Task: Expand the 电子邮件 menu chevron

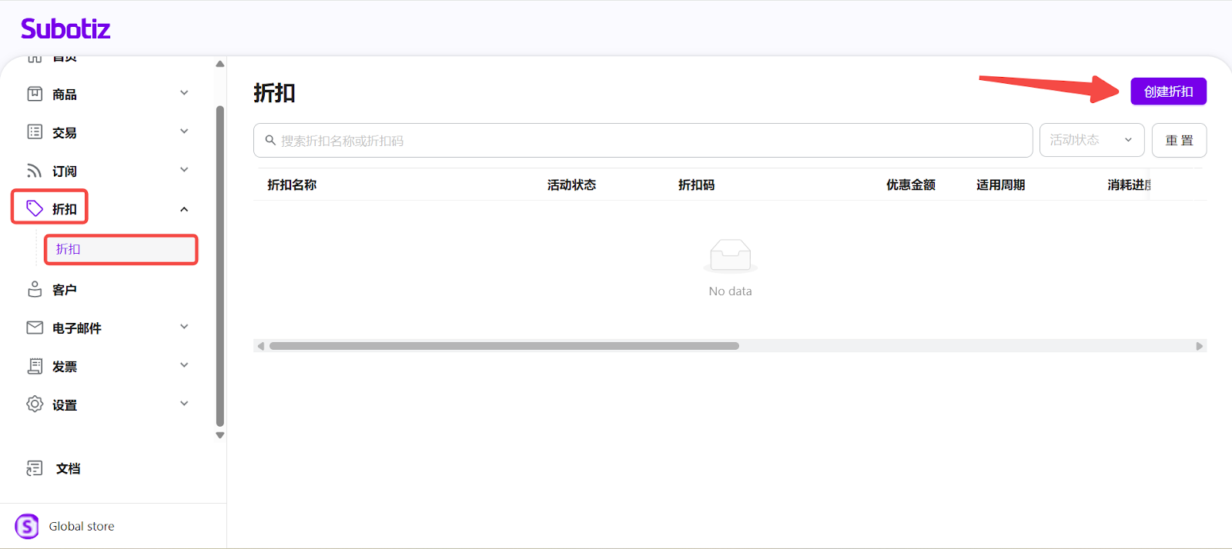Action: pos(184,327)
